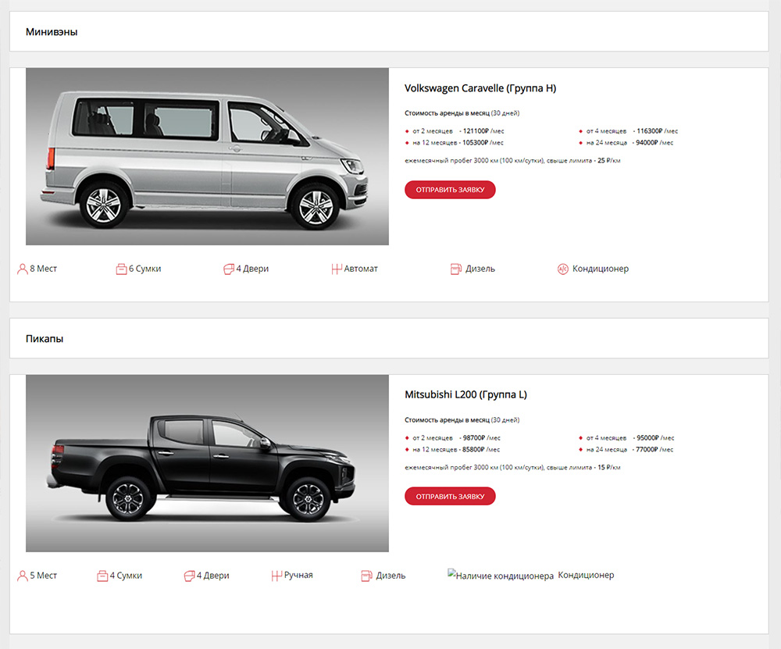781x649 pixels.
Task: Click the 4 doors icon under the L200
Action: pos(189,576)
